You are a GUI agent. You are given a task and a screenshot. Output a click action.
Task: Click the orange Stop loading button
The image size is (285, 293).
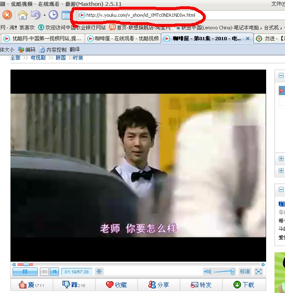pyautogui.click(x=7, y=15)
